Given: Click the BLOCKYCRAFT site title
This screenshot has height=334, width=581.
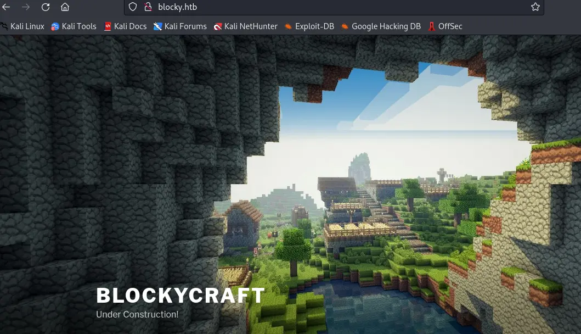Looking at the screenshot, I should pos(180,296).
